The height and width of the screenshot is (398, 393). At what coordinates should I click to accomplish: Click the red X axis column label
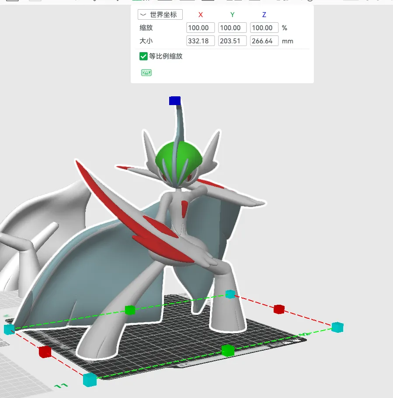[x=200, y=15]
